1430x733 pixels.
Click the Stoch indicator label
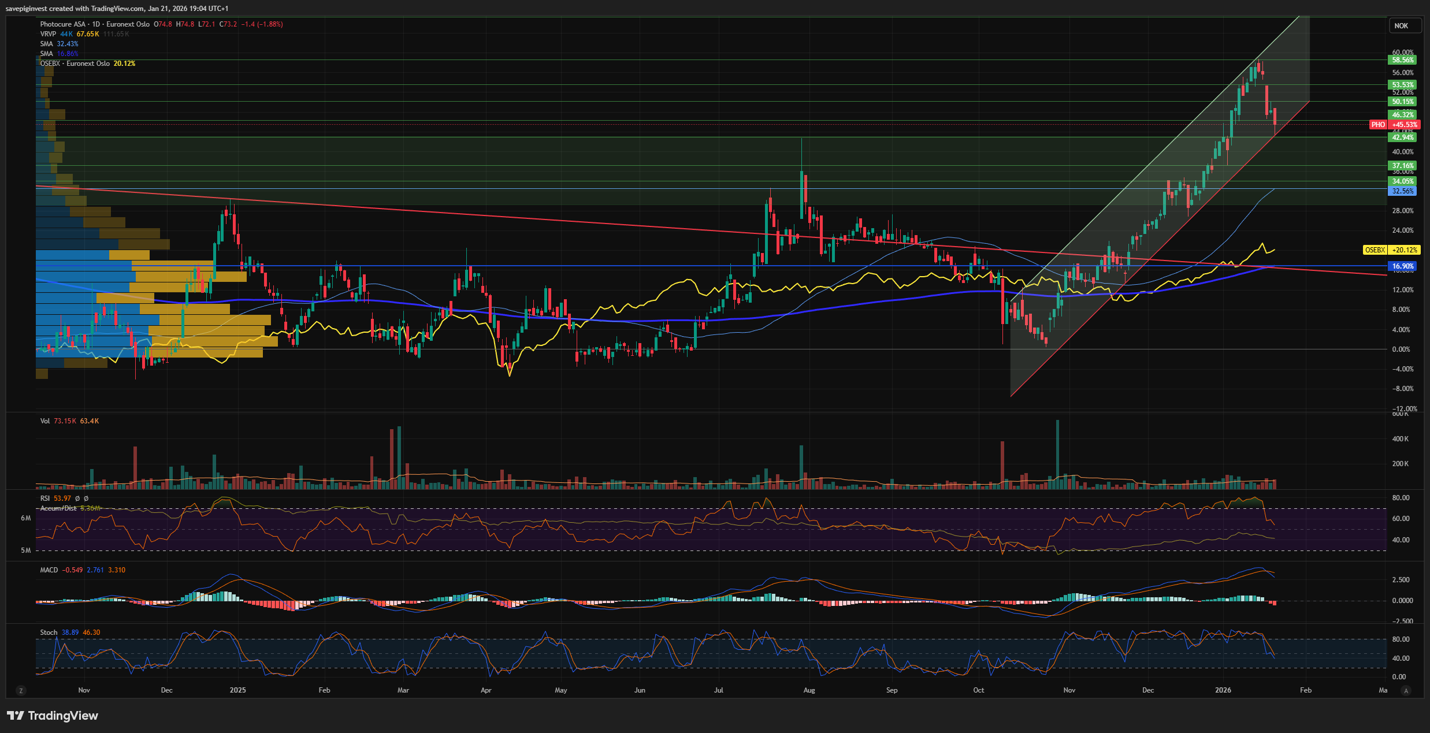pyautogui.click(x=49, y=632)
